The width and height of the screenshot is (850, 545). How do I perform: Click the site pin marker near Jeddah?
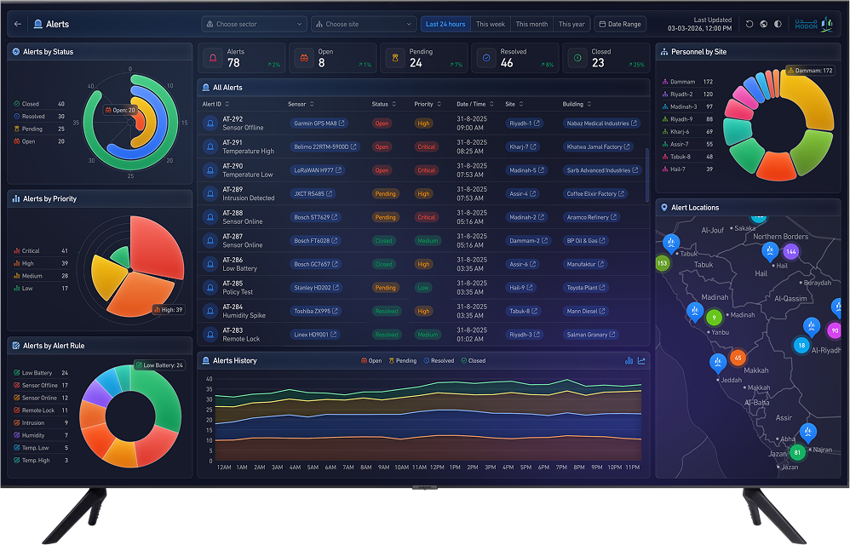[718, 363]
